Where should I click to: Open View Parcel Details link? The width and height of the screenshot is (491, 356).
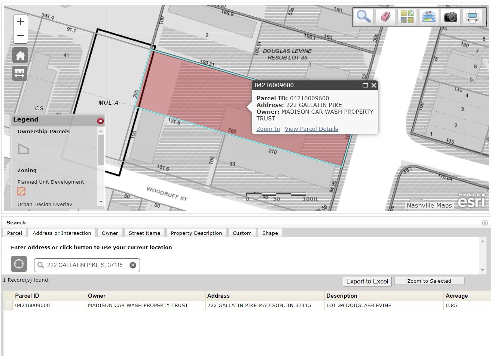[311, 129]
